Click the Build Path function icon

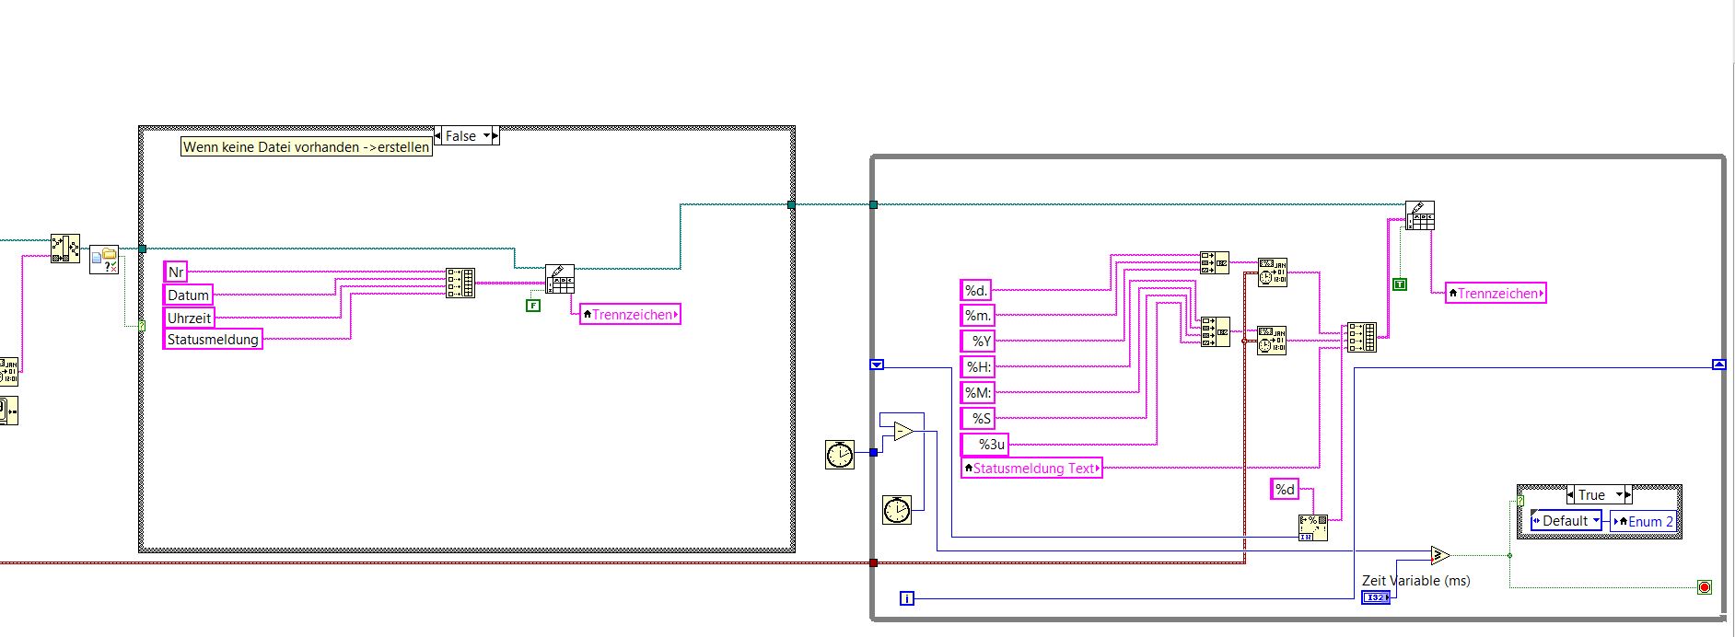coord(65,249)
